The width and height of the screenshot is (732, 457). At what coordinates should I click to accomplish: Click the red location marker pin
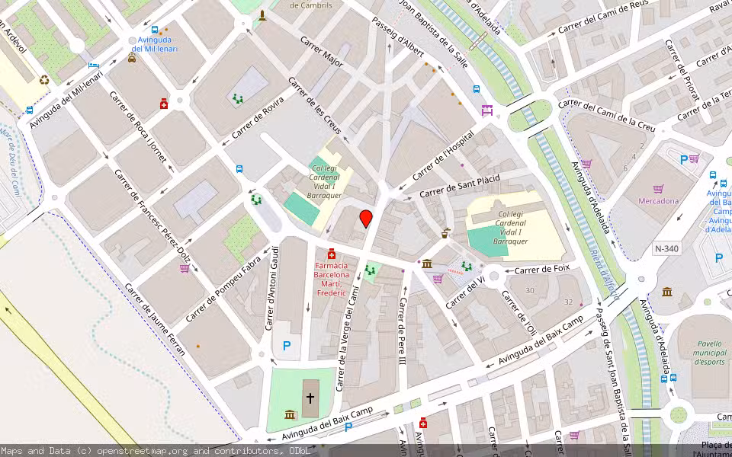[x=366, y=219]
